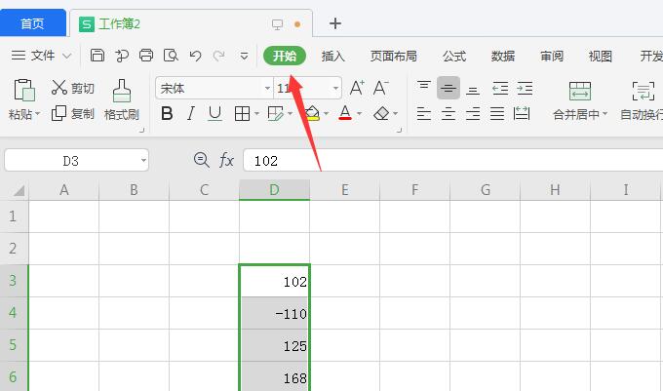Apply cell borders icon
663x391 pixels.
[242, 113]
